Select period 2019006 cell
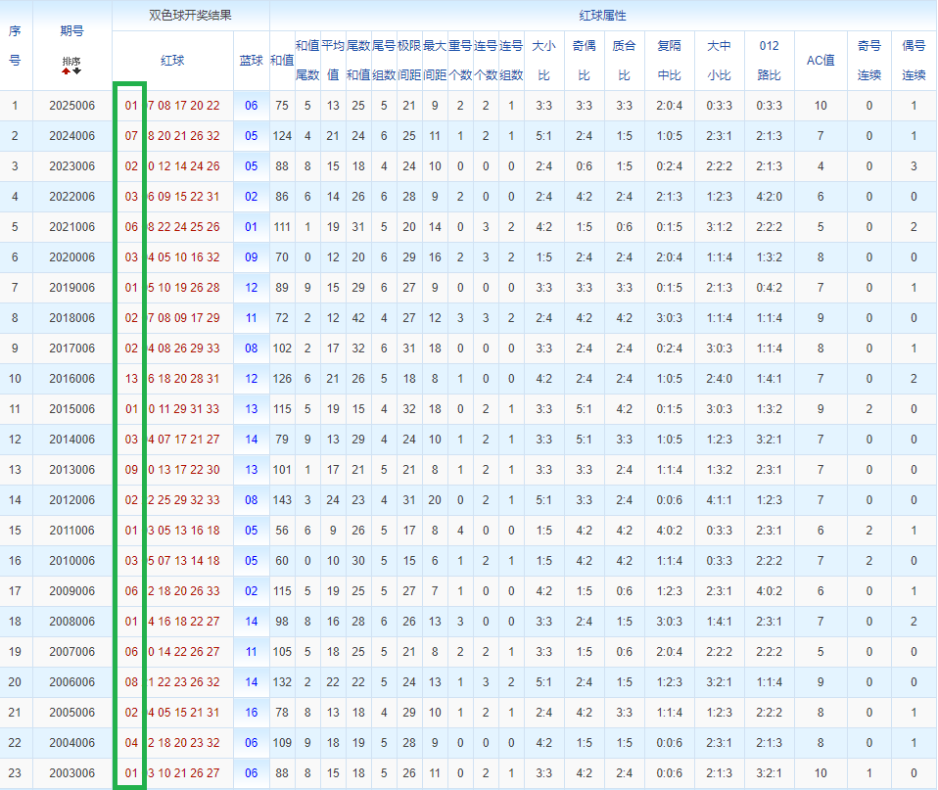 coord(71,288)
